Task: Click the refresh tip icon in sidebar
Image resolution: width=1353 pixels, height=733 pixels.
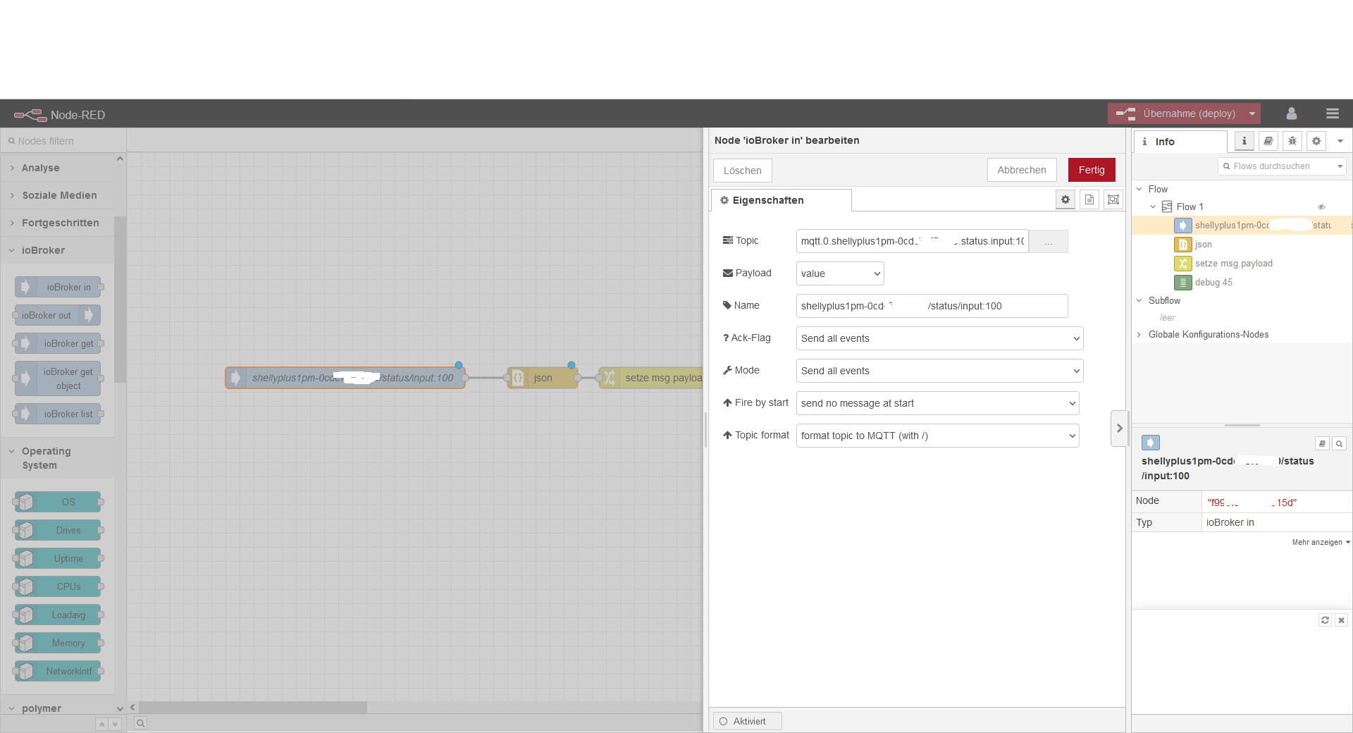Action: (1325, 620)
